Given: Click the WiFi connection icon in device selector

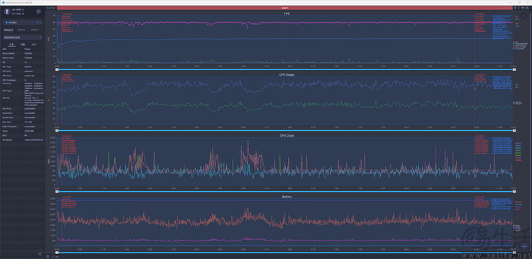Looking at the screenshot, I should pos(38,23).
